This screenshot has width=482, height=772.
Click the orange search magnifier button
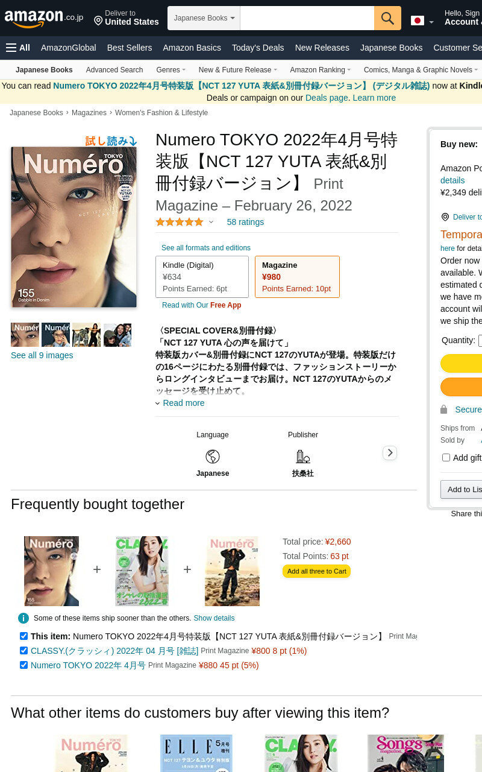click(387, 18)
